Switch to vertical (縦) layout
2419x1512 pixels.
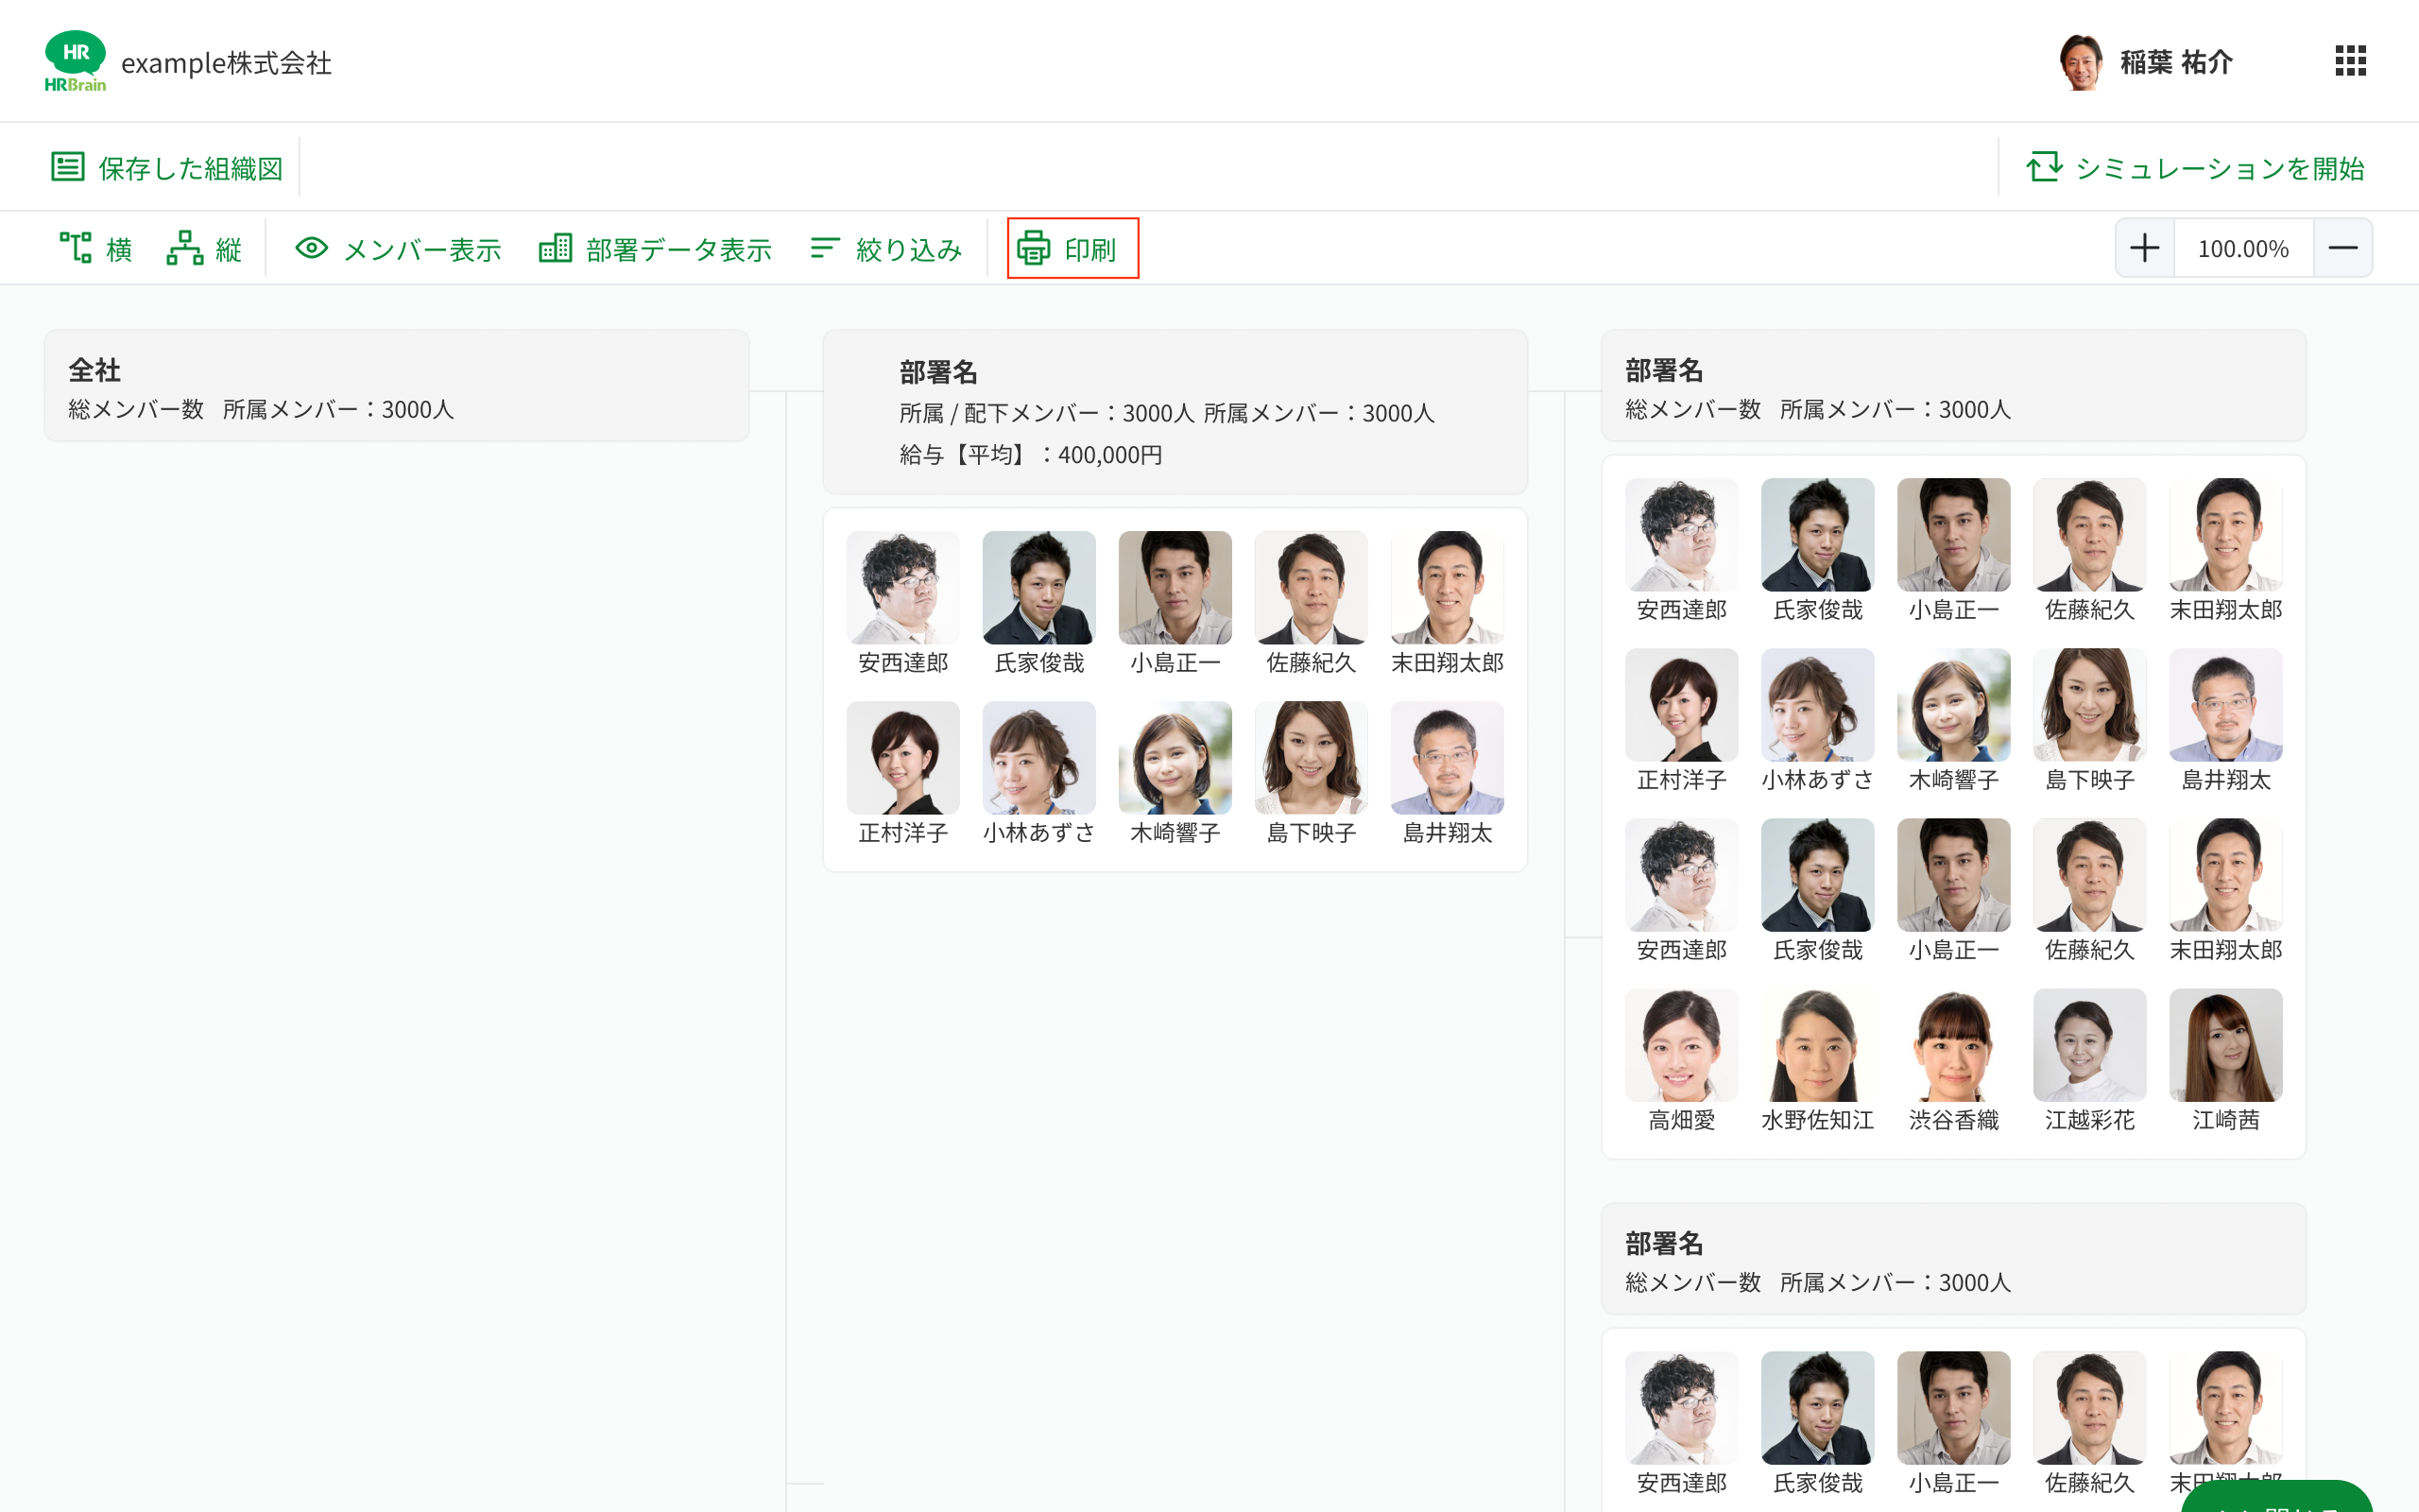click(x=205, y=248)
